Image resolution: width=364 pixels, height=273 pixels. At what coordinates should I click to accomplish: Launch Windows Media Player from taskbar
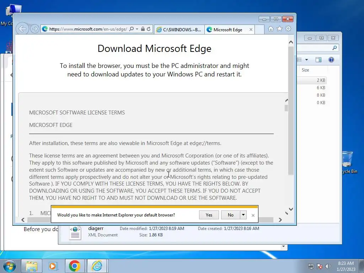(53, 266)
